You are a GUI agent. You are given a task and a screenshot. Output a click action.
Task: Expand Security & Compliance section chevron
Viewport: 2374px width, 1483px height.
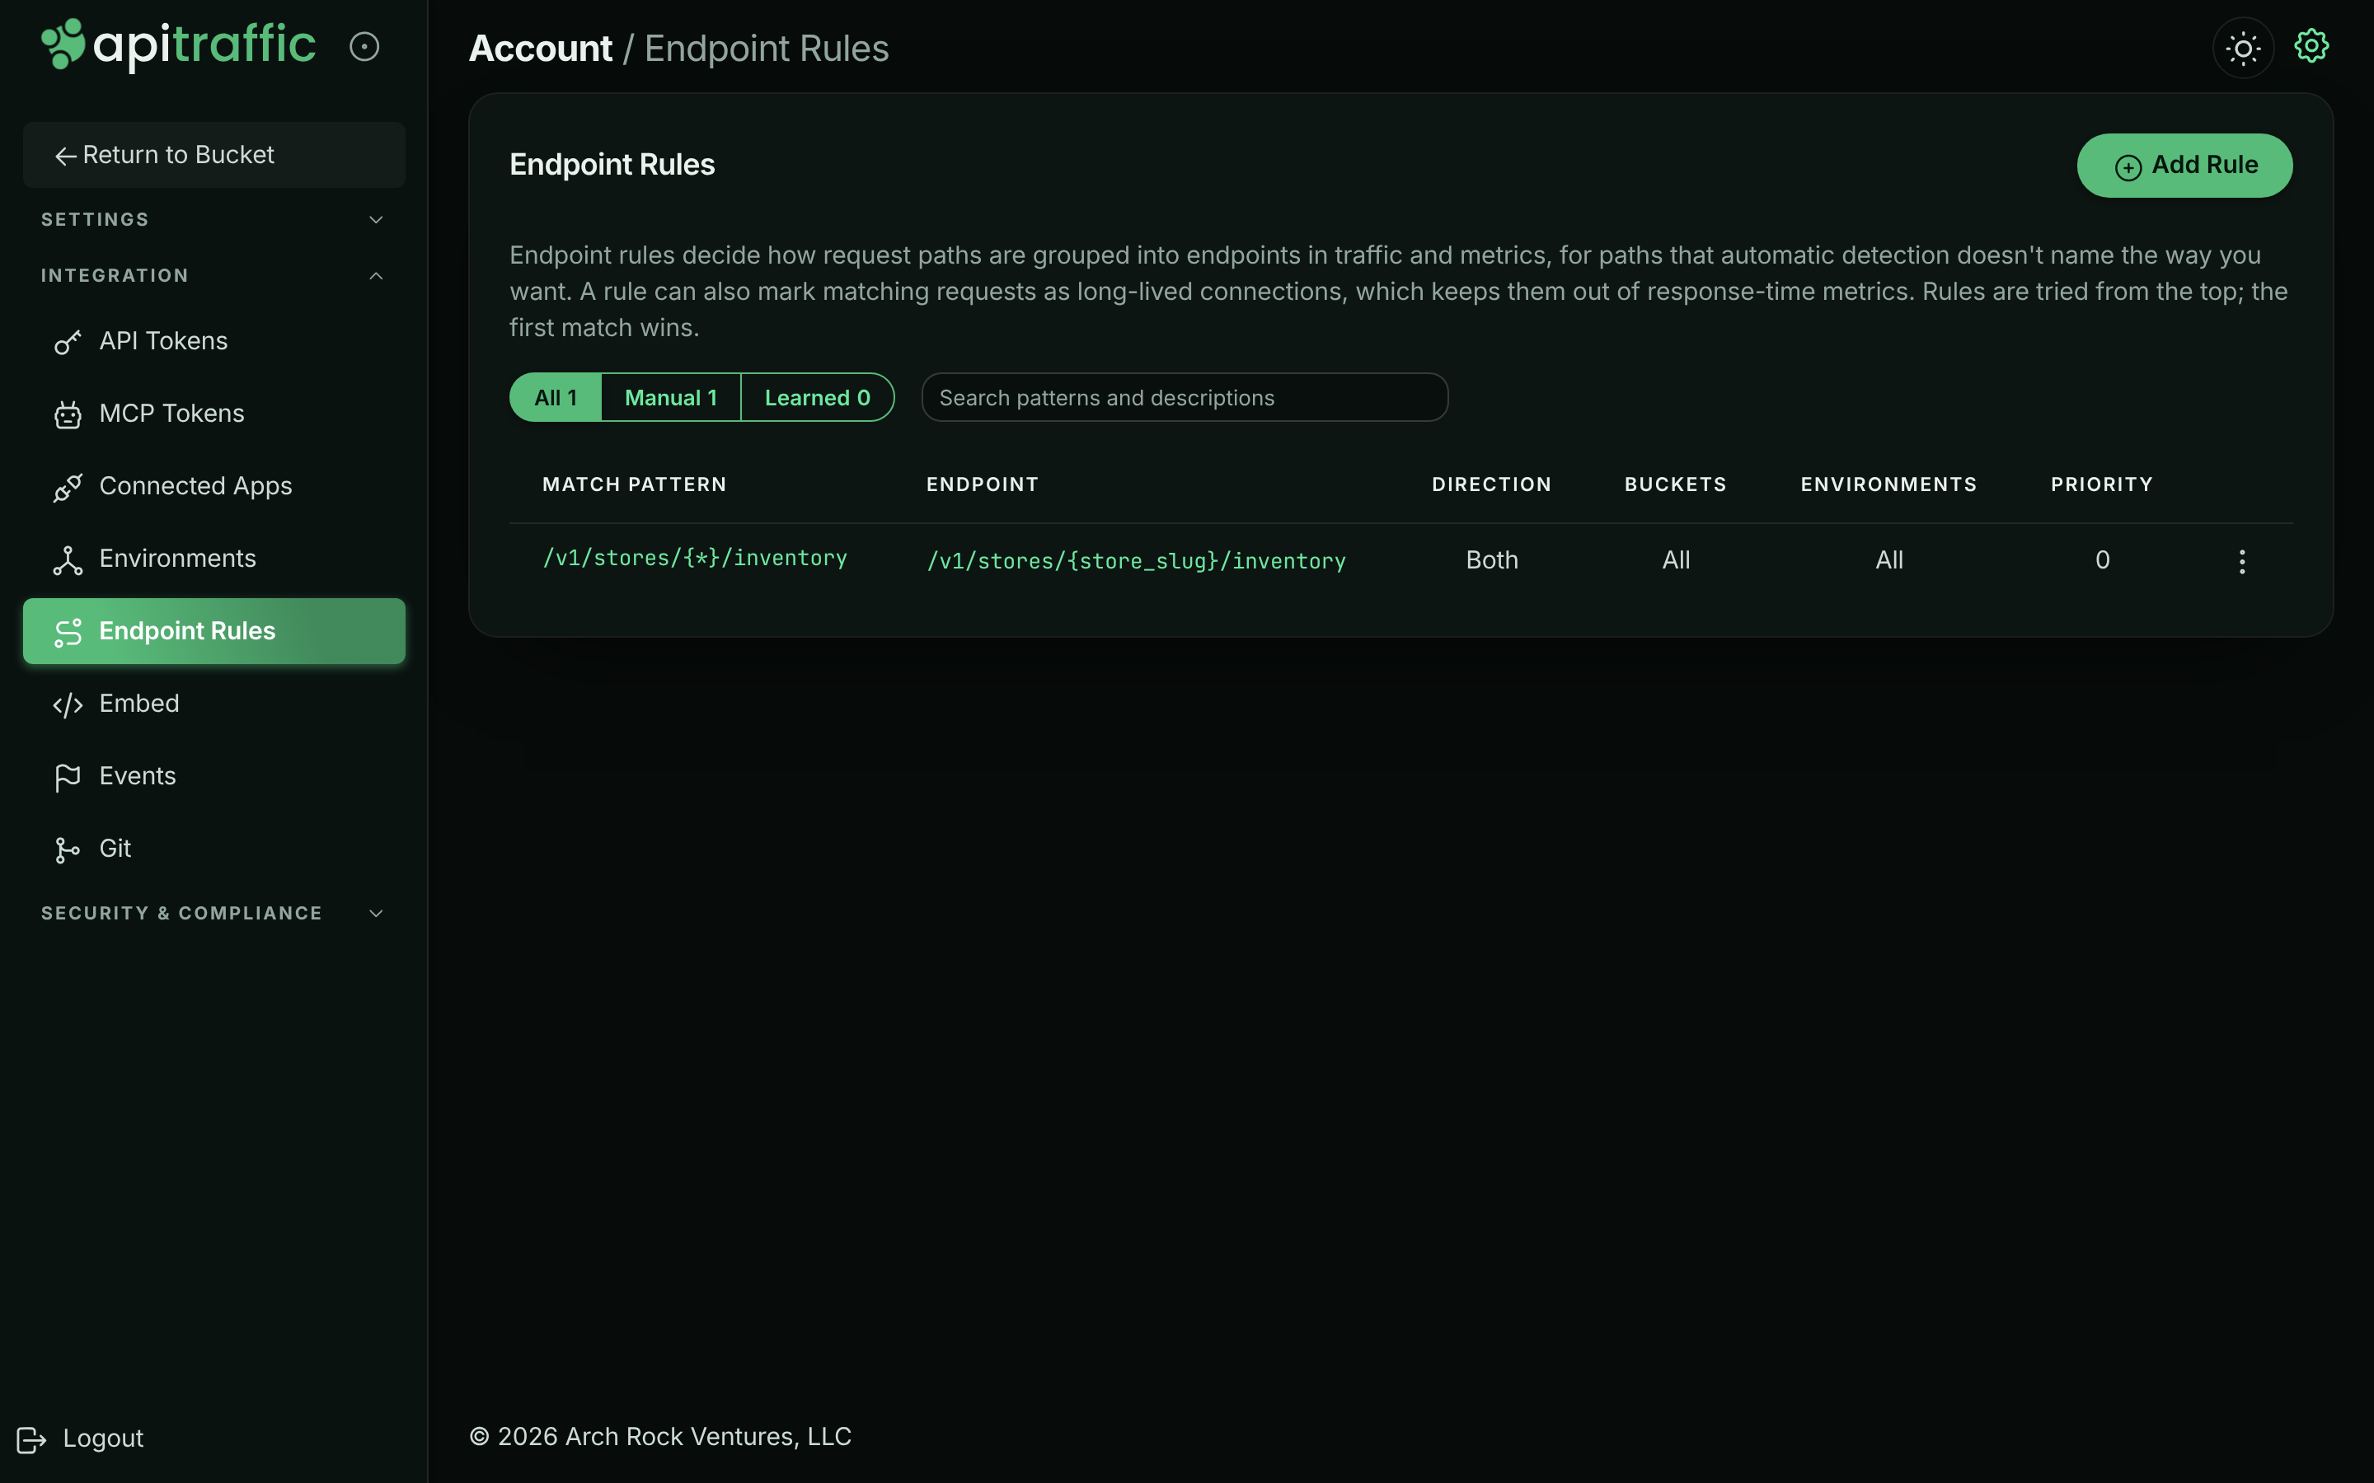click(376, 913)
